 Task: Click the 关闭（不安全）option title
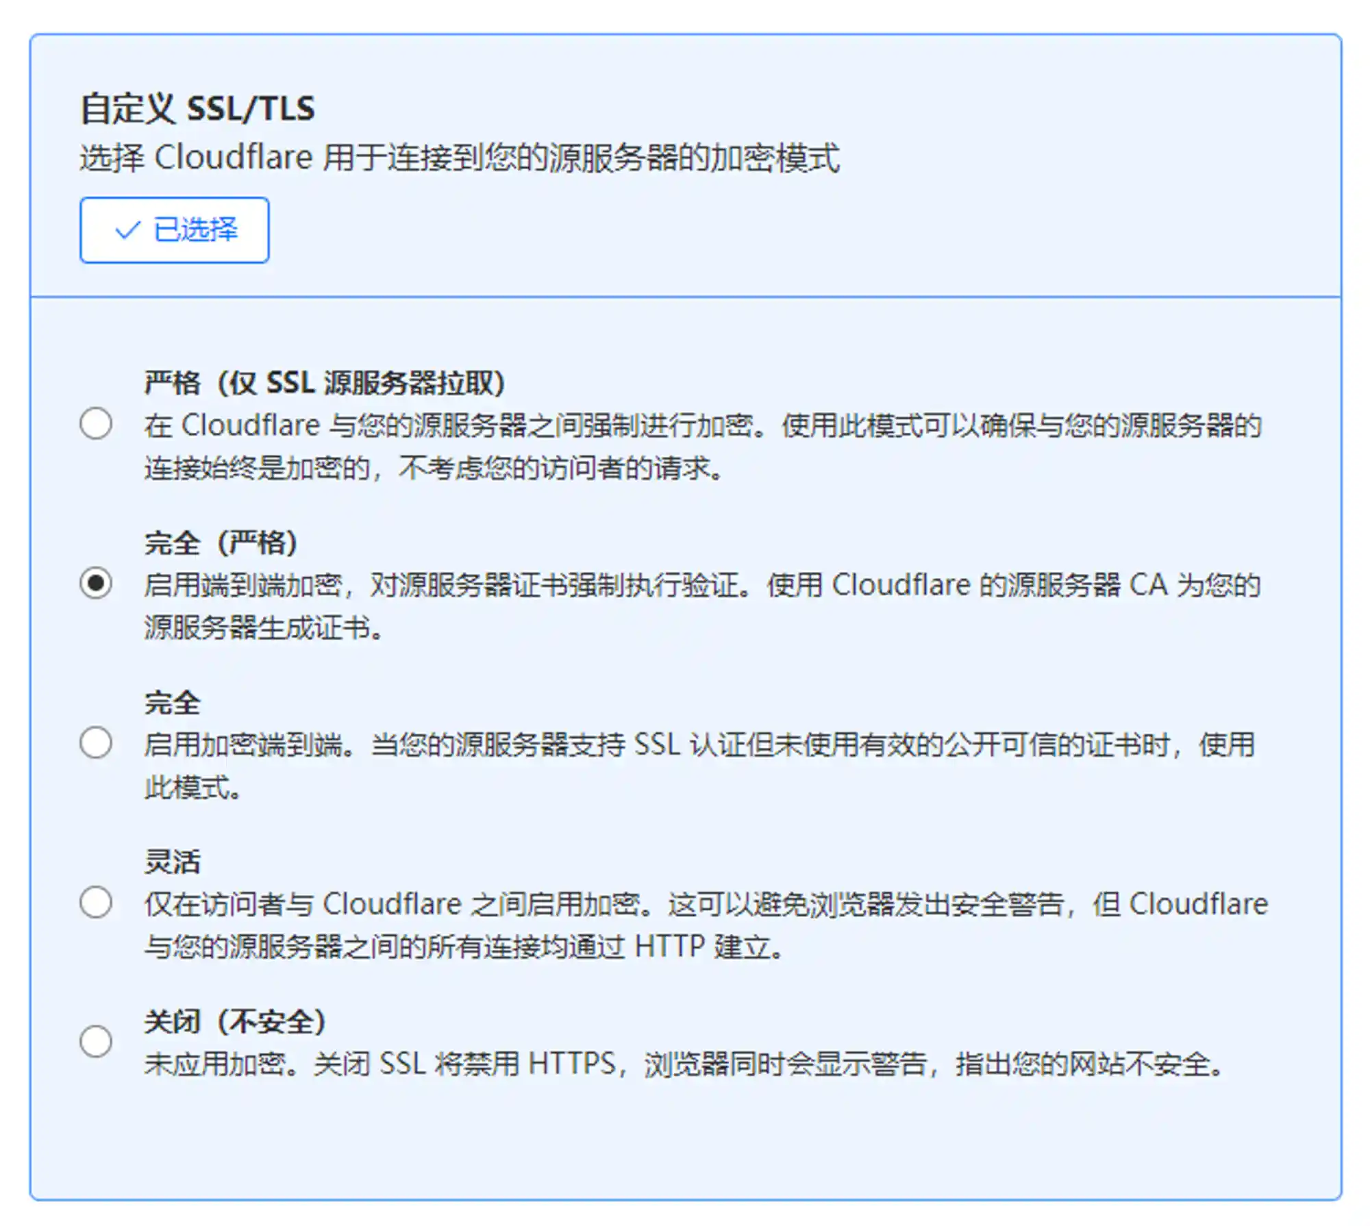[x=234, y=1022]
